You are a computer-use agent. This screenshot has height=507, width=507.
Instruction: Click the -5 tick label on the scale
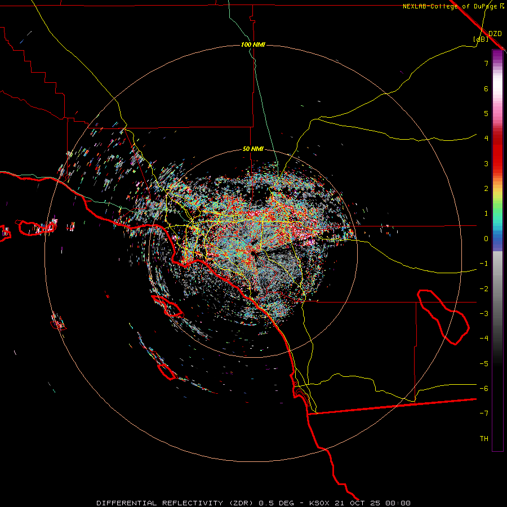[x=484, y=364]
